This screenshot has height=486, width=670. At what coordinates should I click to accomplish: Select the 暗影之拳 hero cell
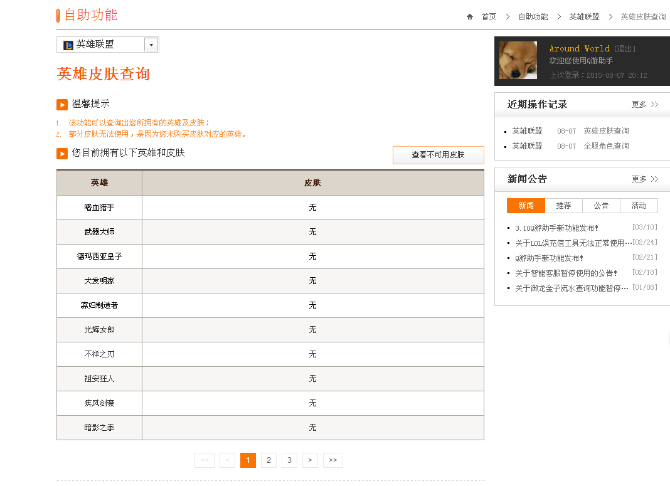[x=99, y=428]
